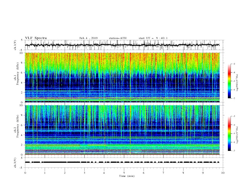Select the 'start UT = 8 :40: 1' text

[x=153, y=38]
